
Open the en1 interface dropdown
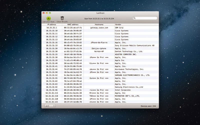pyautogui.click(x=50, y=106)
